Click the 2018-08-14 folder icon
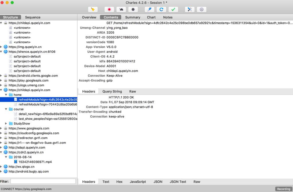293x192 pixels. click(11, 157)
